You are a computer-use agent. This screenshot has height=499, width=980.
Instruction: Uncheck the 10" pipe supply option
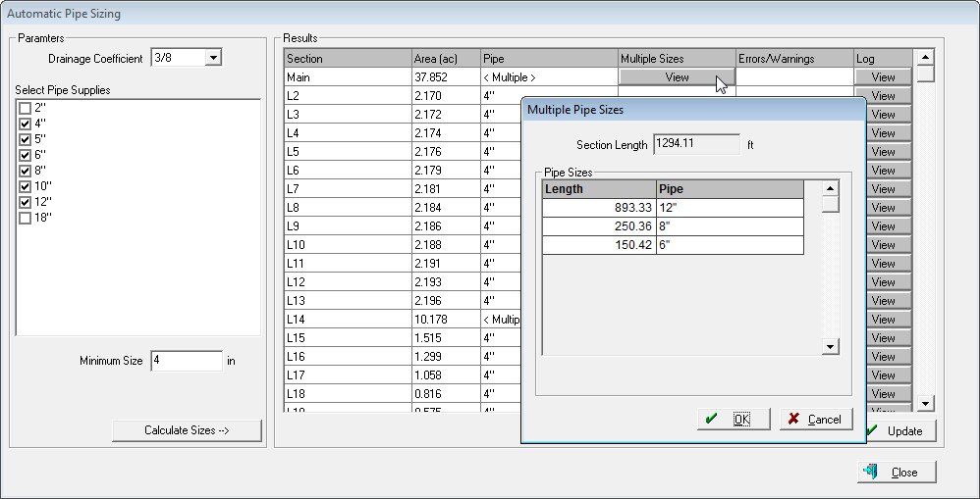(x=26, y=186)
